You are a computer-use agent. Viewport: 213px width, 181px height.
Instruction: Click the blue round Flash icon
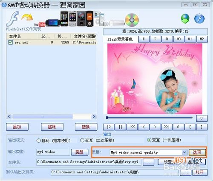pyautogui.click(x=199, y=19)
